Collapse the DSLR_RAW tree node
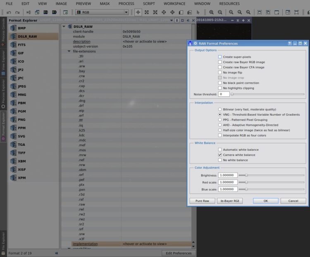310x257 pixels. (64, 26)
